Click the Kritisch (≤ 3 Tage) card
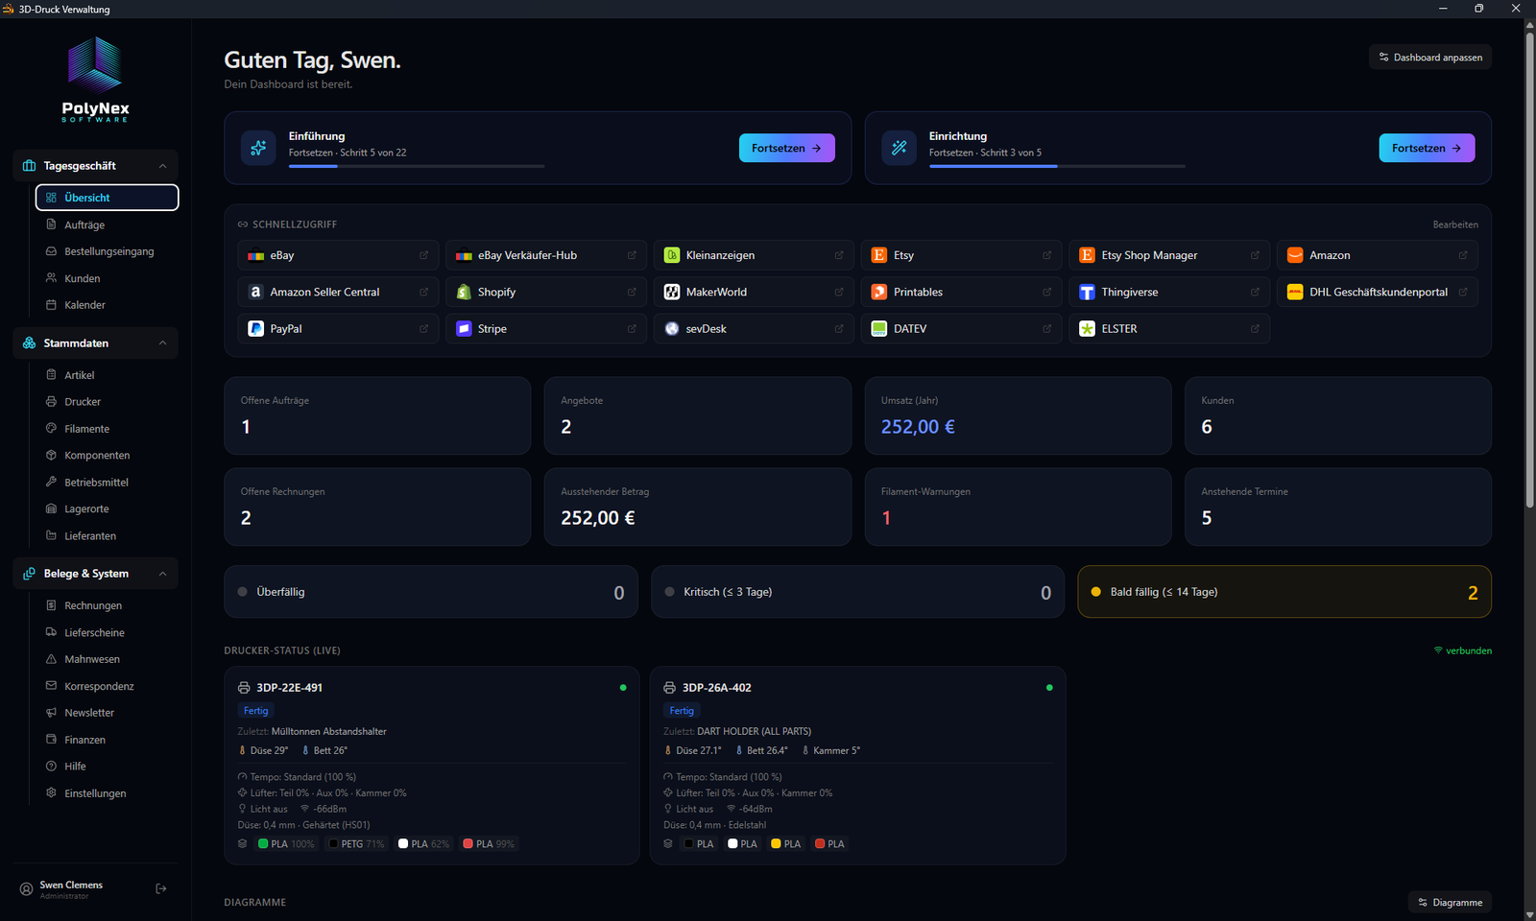Screen dimensions: 1536x921 (857, 592)
